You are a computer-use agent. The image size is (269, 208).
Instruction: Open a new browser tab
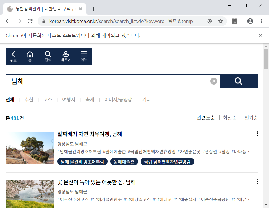pos(93,9)
